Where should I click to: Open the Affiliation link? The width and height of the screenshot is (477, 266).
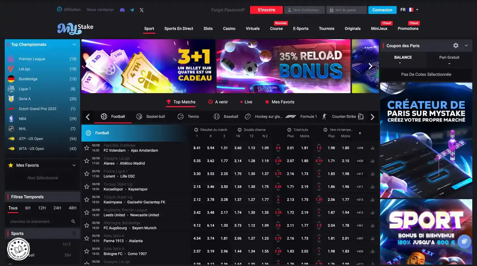69,9
